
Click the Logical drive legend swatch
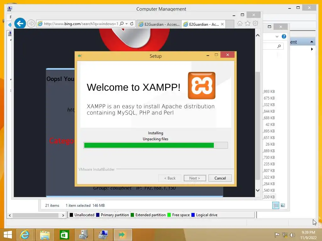click(193, 215)
